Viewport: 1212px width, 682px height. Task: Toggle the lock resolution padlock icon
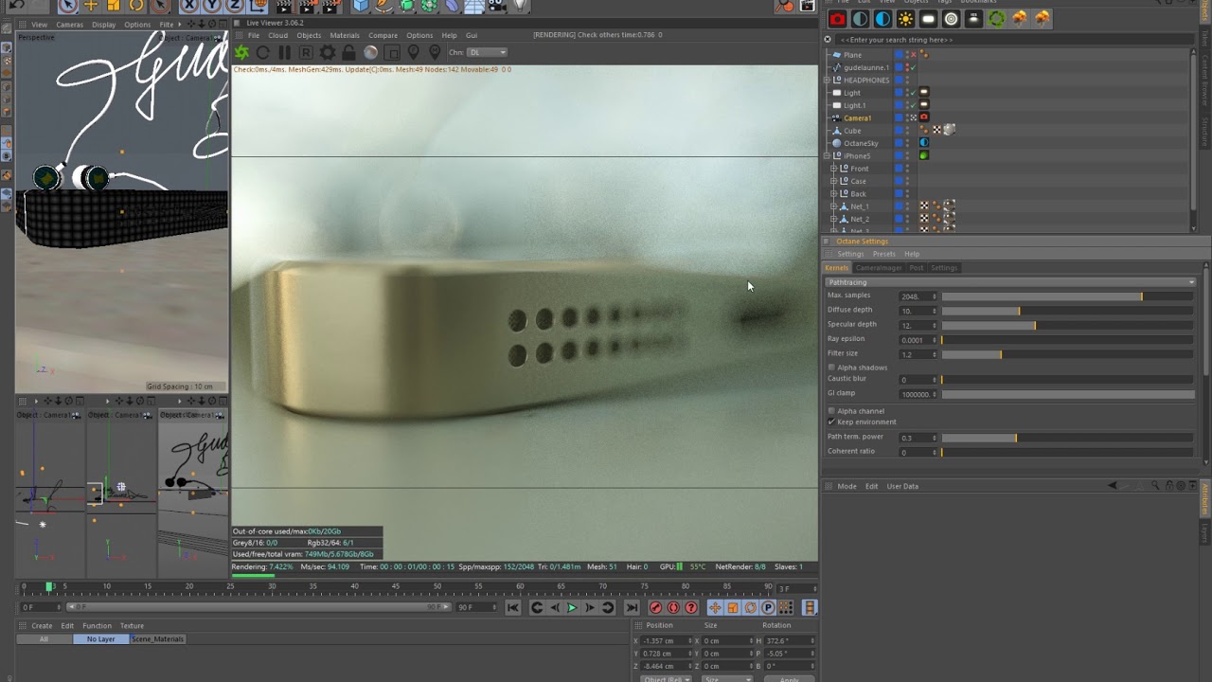(x=348, y=53)
